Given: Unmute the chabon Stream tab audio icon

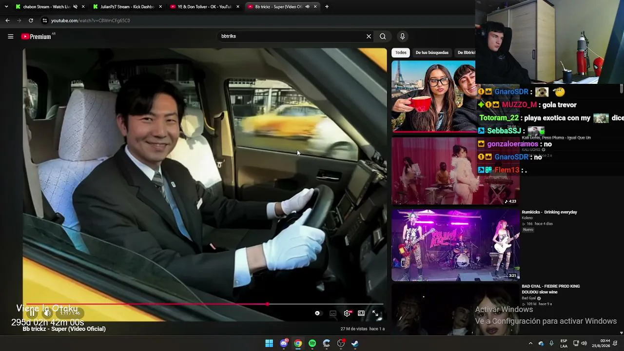Looking at the screenshot, I should pyautogui.click(x=75, y=7).
